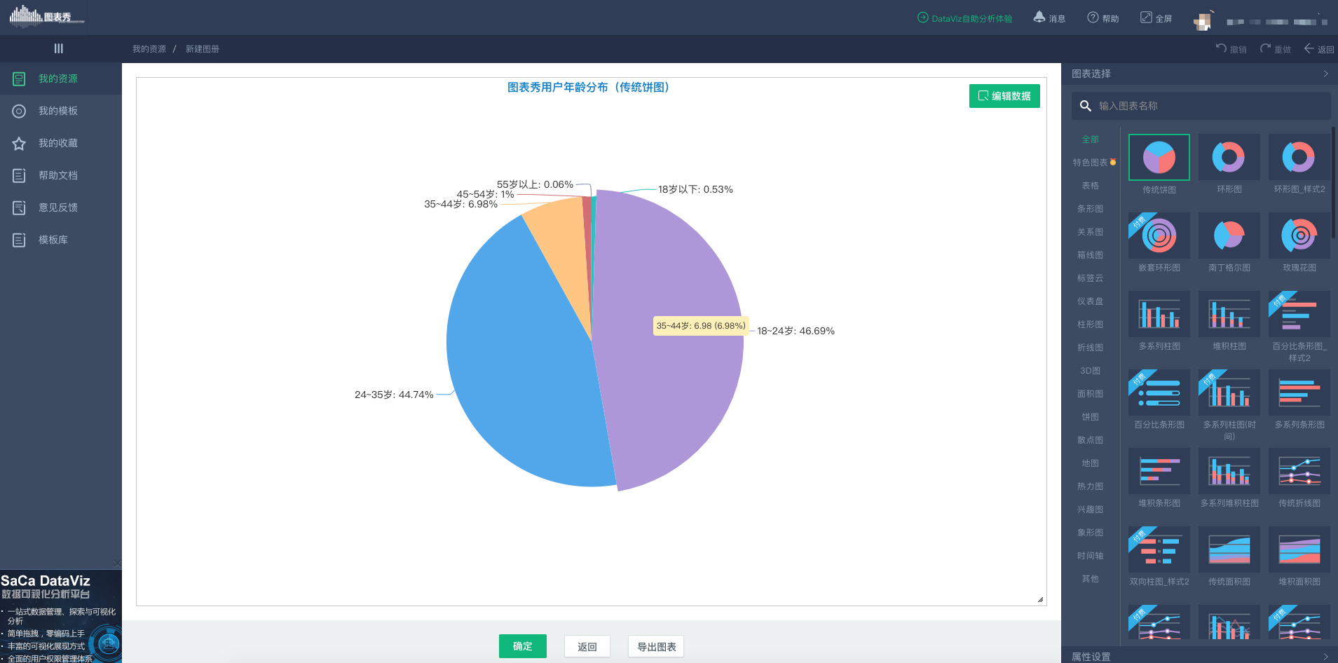Click the green 编辑数据 button

1004,96
